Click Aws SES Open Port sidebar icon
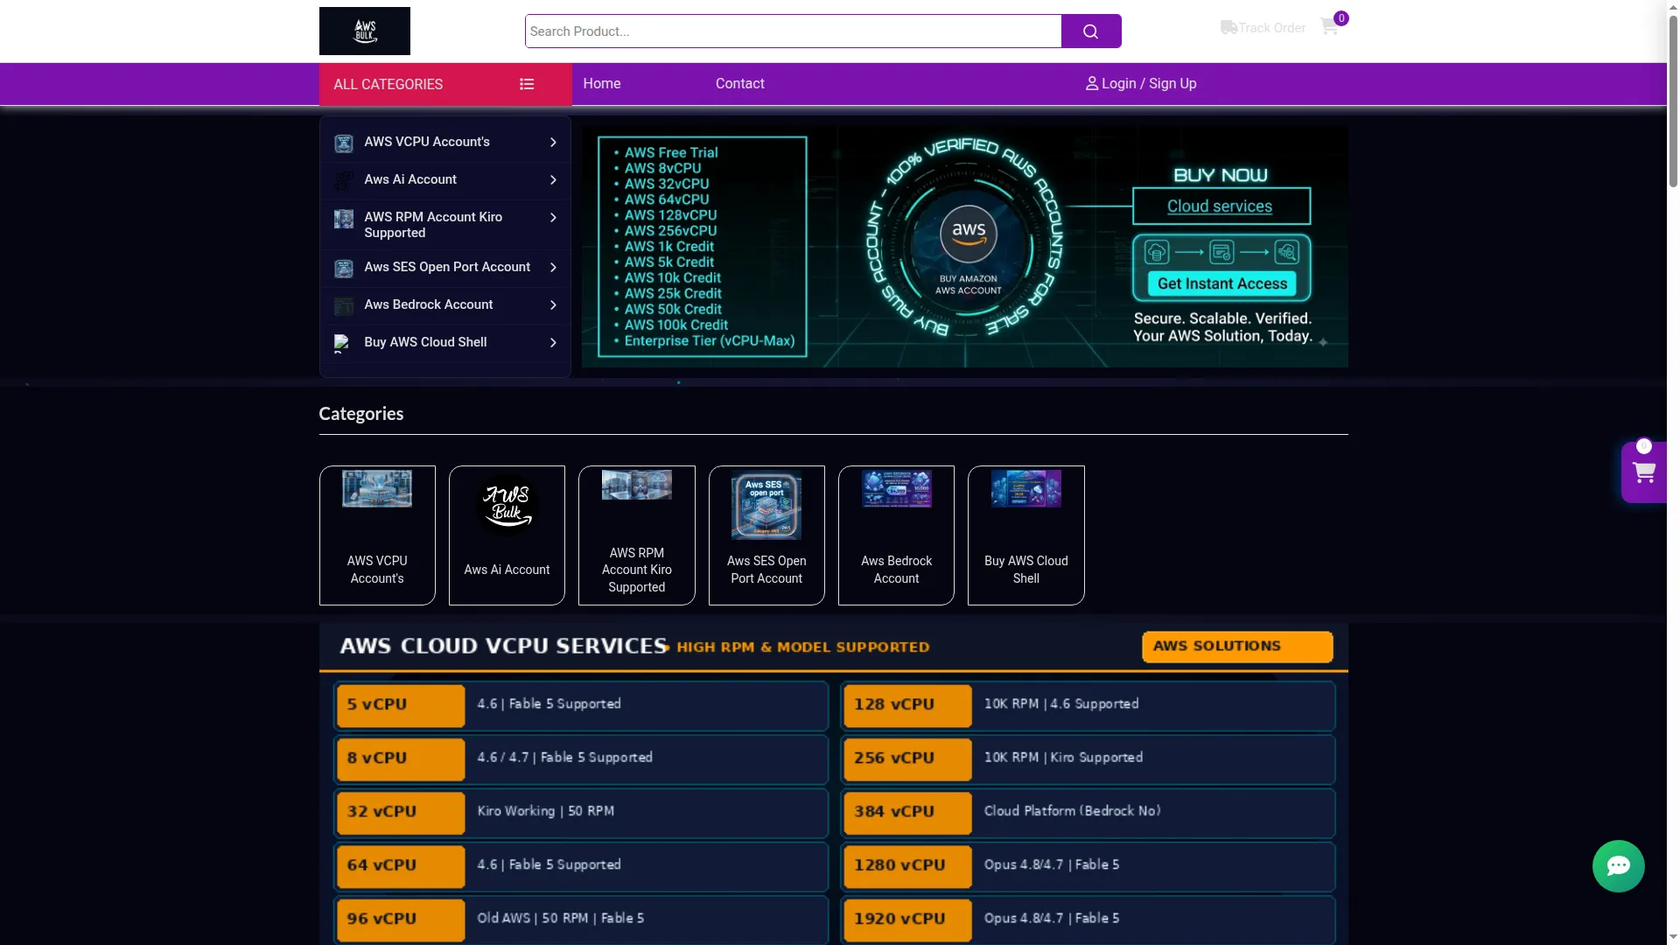Image resolution: width=1680 pixels, height=945 pixels. (x=344, y=268)
